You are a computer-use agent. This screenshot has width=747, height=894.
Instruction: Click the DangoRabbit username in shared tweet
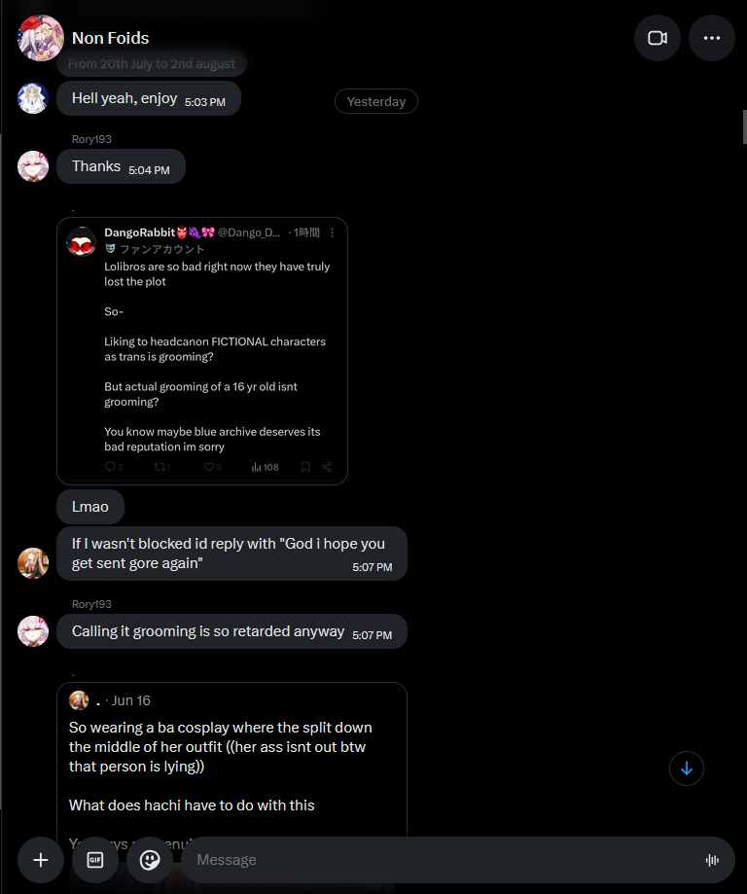coord(140,232)
